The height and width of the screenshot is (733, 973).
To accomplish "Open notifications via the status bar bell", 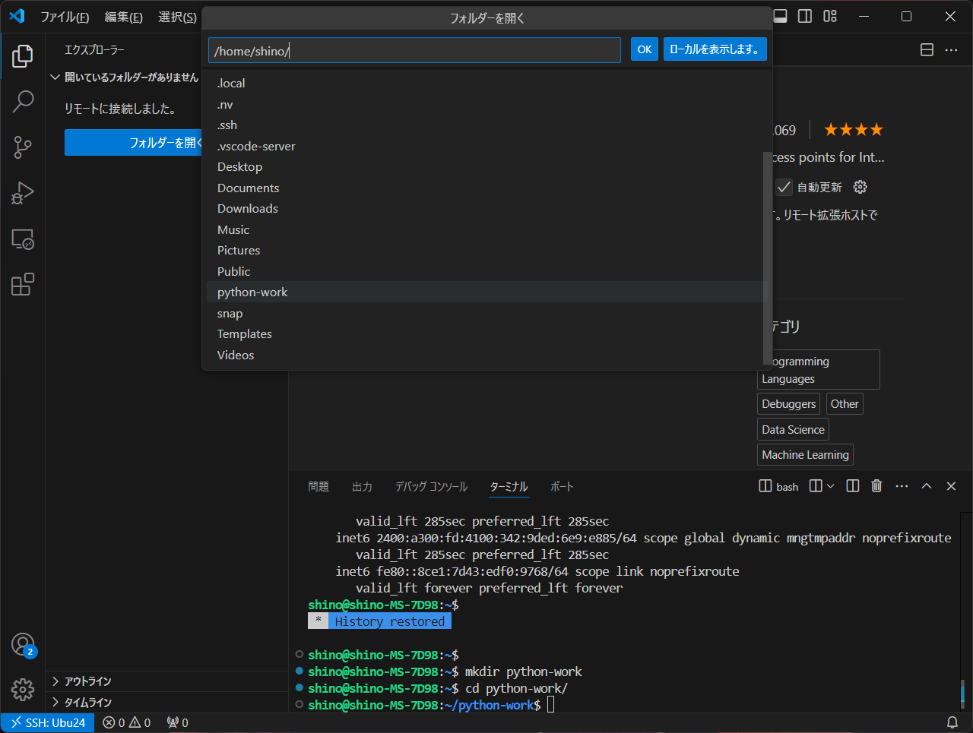I will (951, 722).
